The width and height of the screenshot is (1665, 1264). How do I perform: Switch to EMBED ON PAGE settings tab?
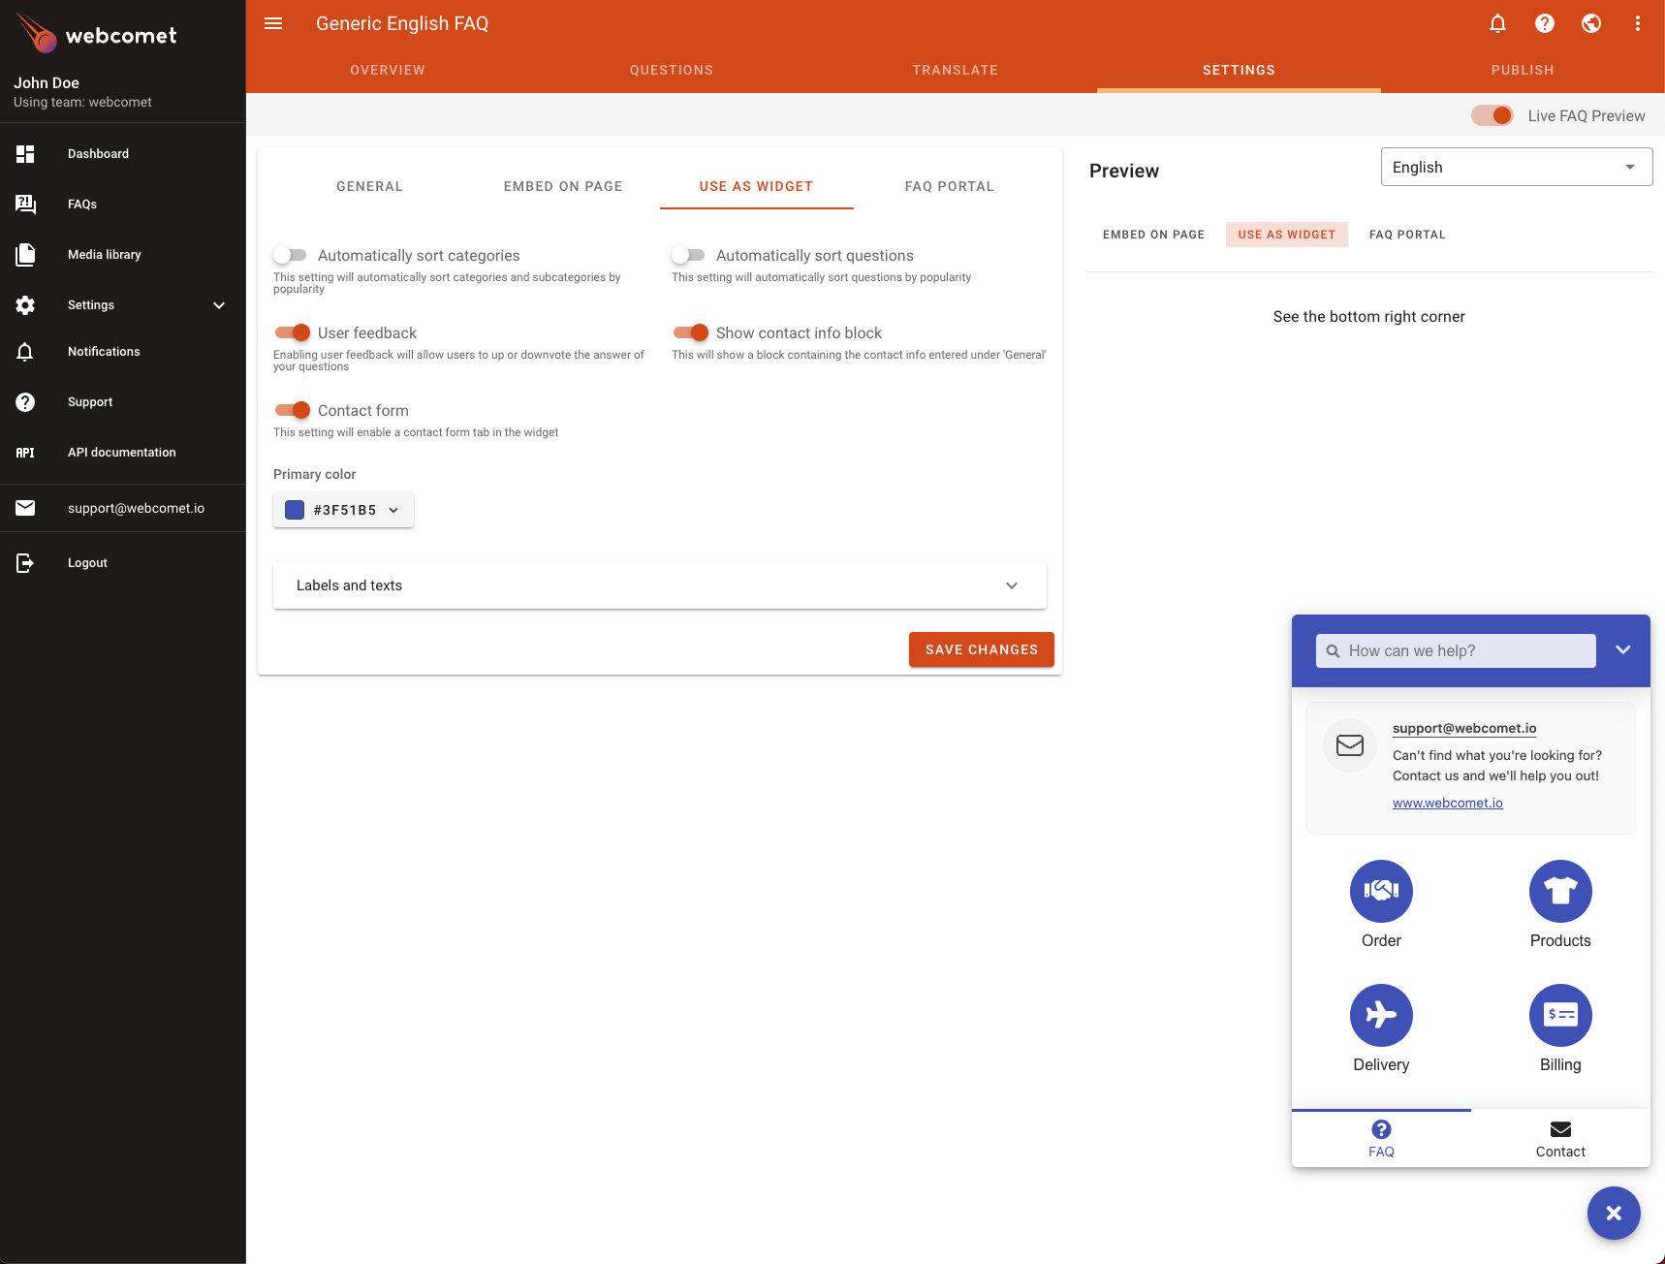tap(563, 186)
